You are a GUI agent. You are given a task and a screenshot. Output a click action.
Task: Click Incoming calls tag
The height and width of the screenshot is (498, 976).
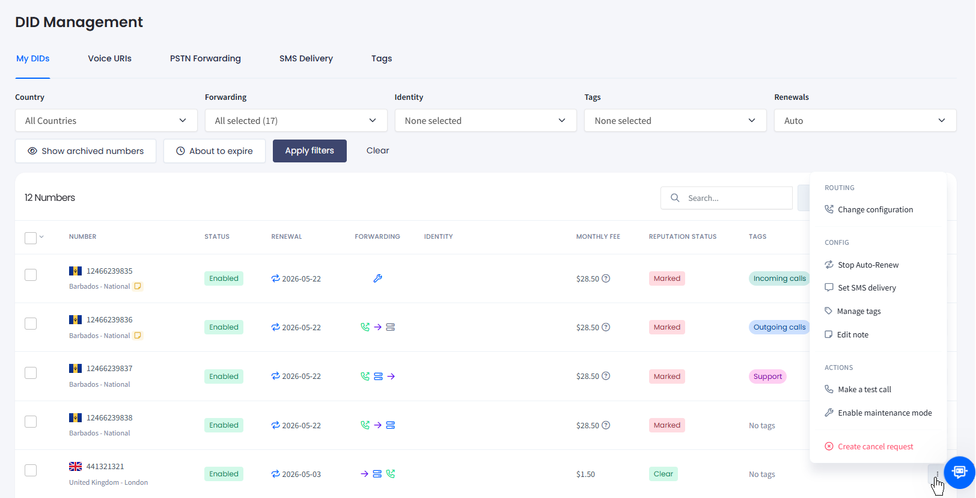tap(779, 278)
